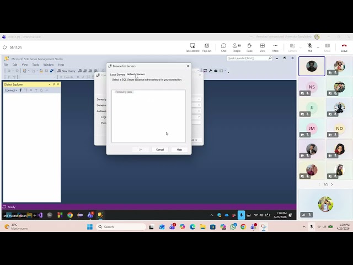Unmute the Mic in Teams

[310, 47]
